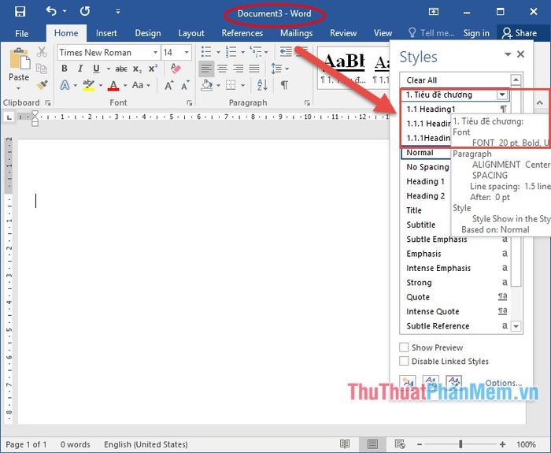The image size is (551, 453).
Task: Enable the Show Preview checkbox
Action: point(404,347)
